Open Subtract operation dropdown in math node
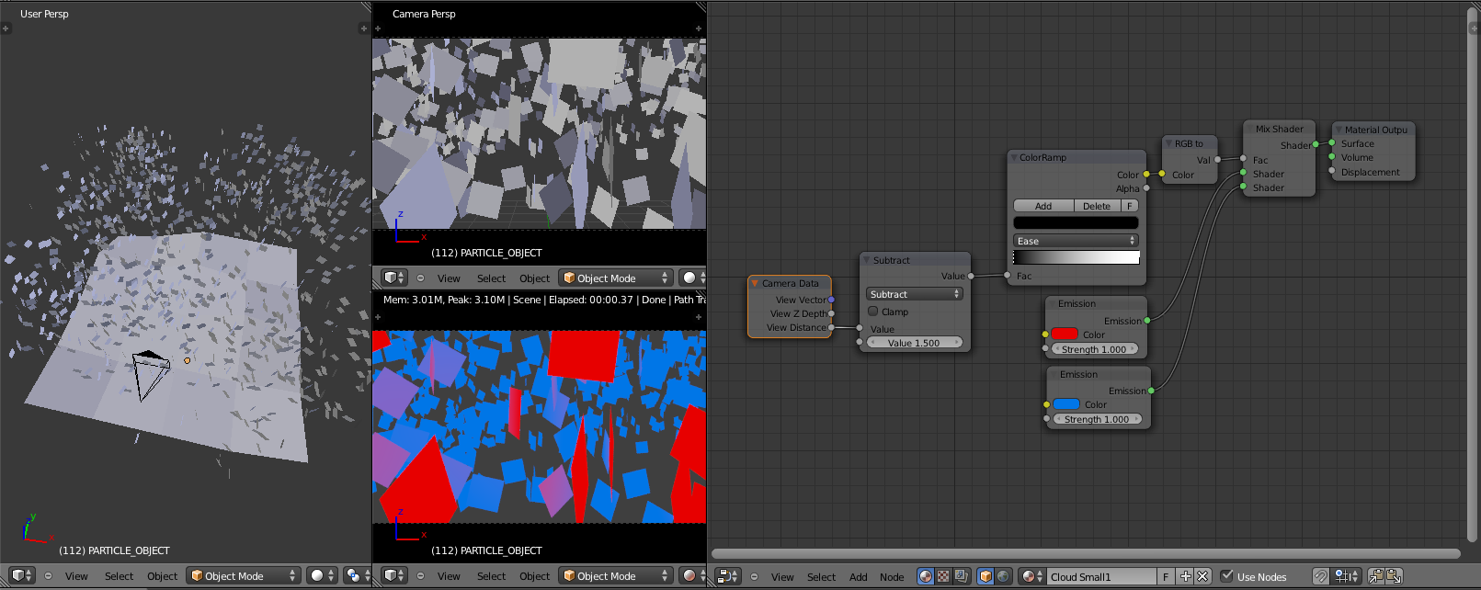Viewport: 1481px width, 590px height. pos(914,294)
